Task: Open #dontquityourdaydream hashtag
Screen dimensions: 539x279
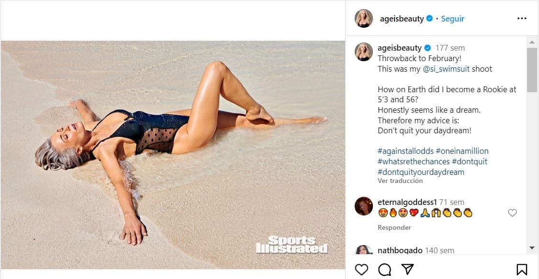Action: (x=421, y=172)
